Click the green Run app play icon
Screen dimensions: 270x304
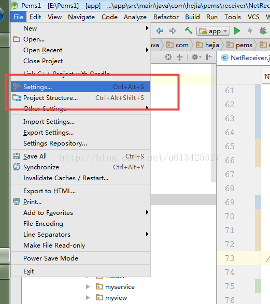[x=237, y=31]
